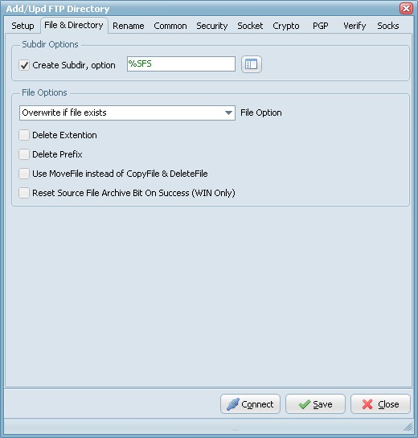The image size is (418, 438).
Task: Enable the Delete Extention checkbox
Action: (24, 135)
